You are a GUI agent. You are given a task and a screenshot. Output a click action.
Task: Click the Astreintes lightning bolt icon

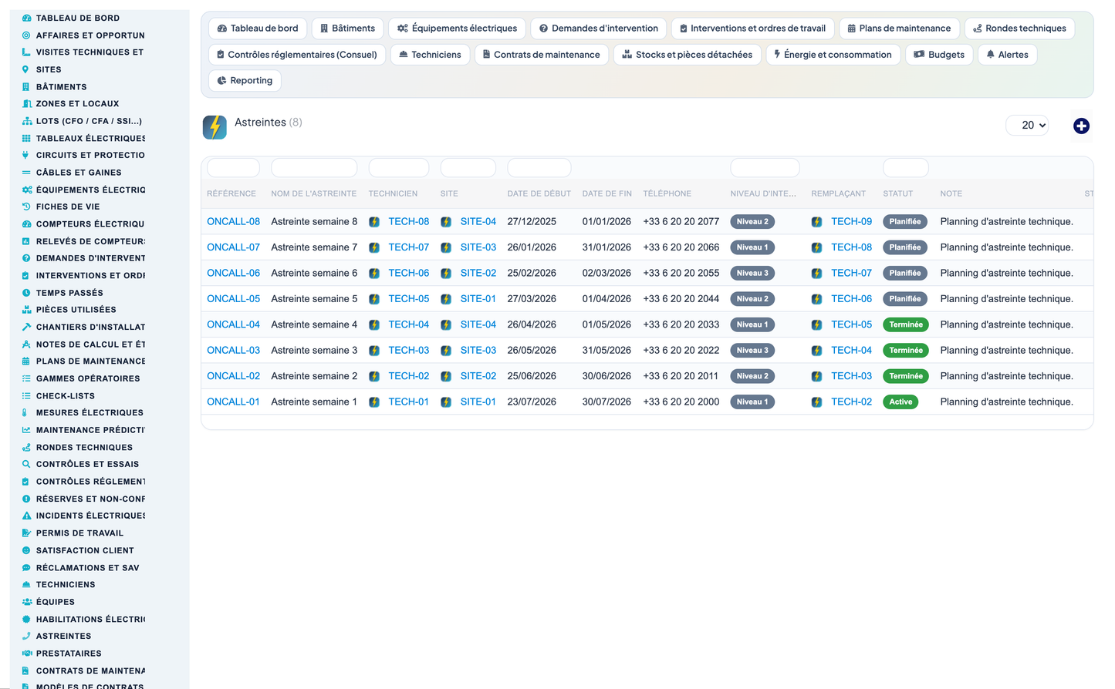click(x=215, y=127)
